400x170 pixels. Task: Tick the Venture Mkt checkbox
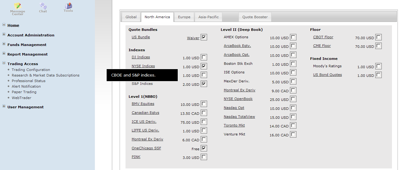point(293,134)
